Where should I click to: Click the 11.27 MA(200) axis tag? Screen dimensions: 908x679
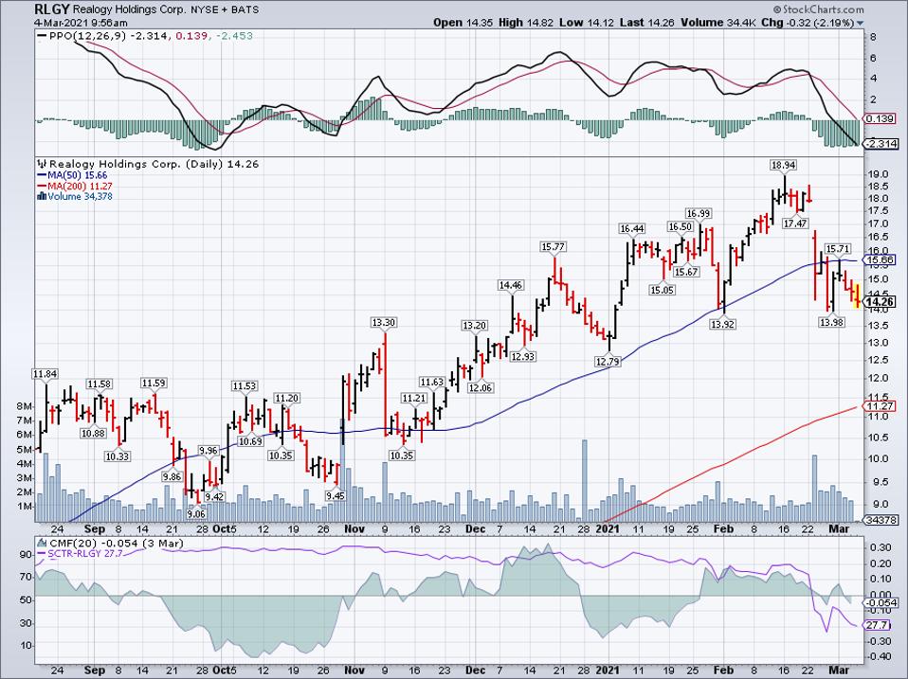881,406
